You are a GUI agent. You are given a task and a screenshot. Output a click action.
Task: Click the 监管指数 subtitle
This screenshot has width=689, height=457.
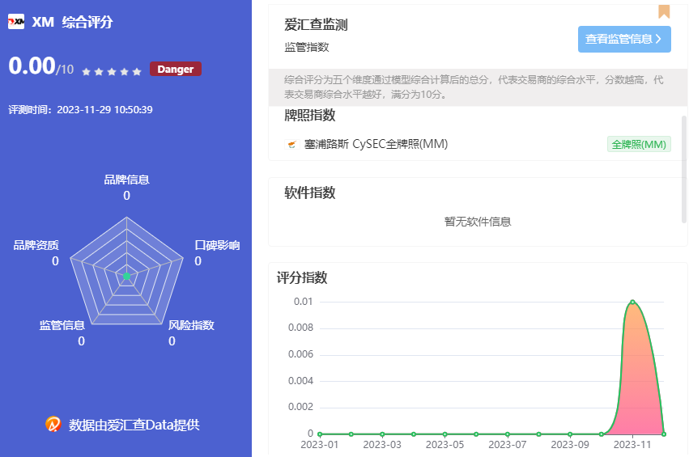tap(307, 48)
